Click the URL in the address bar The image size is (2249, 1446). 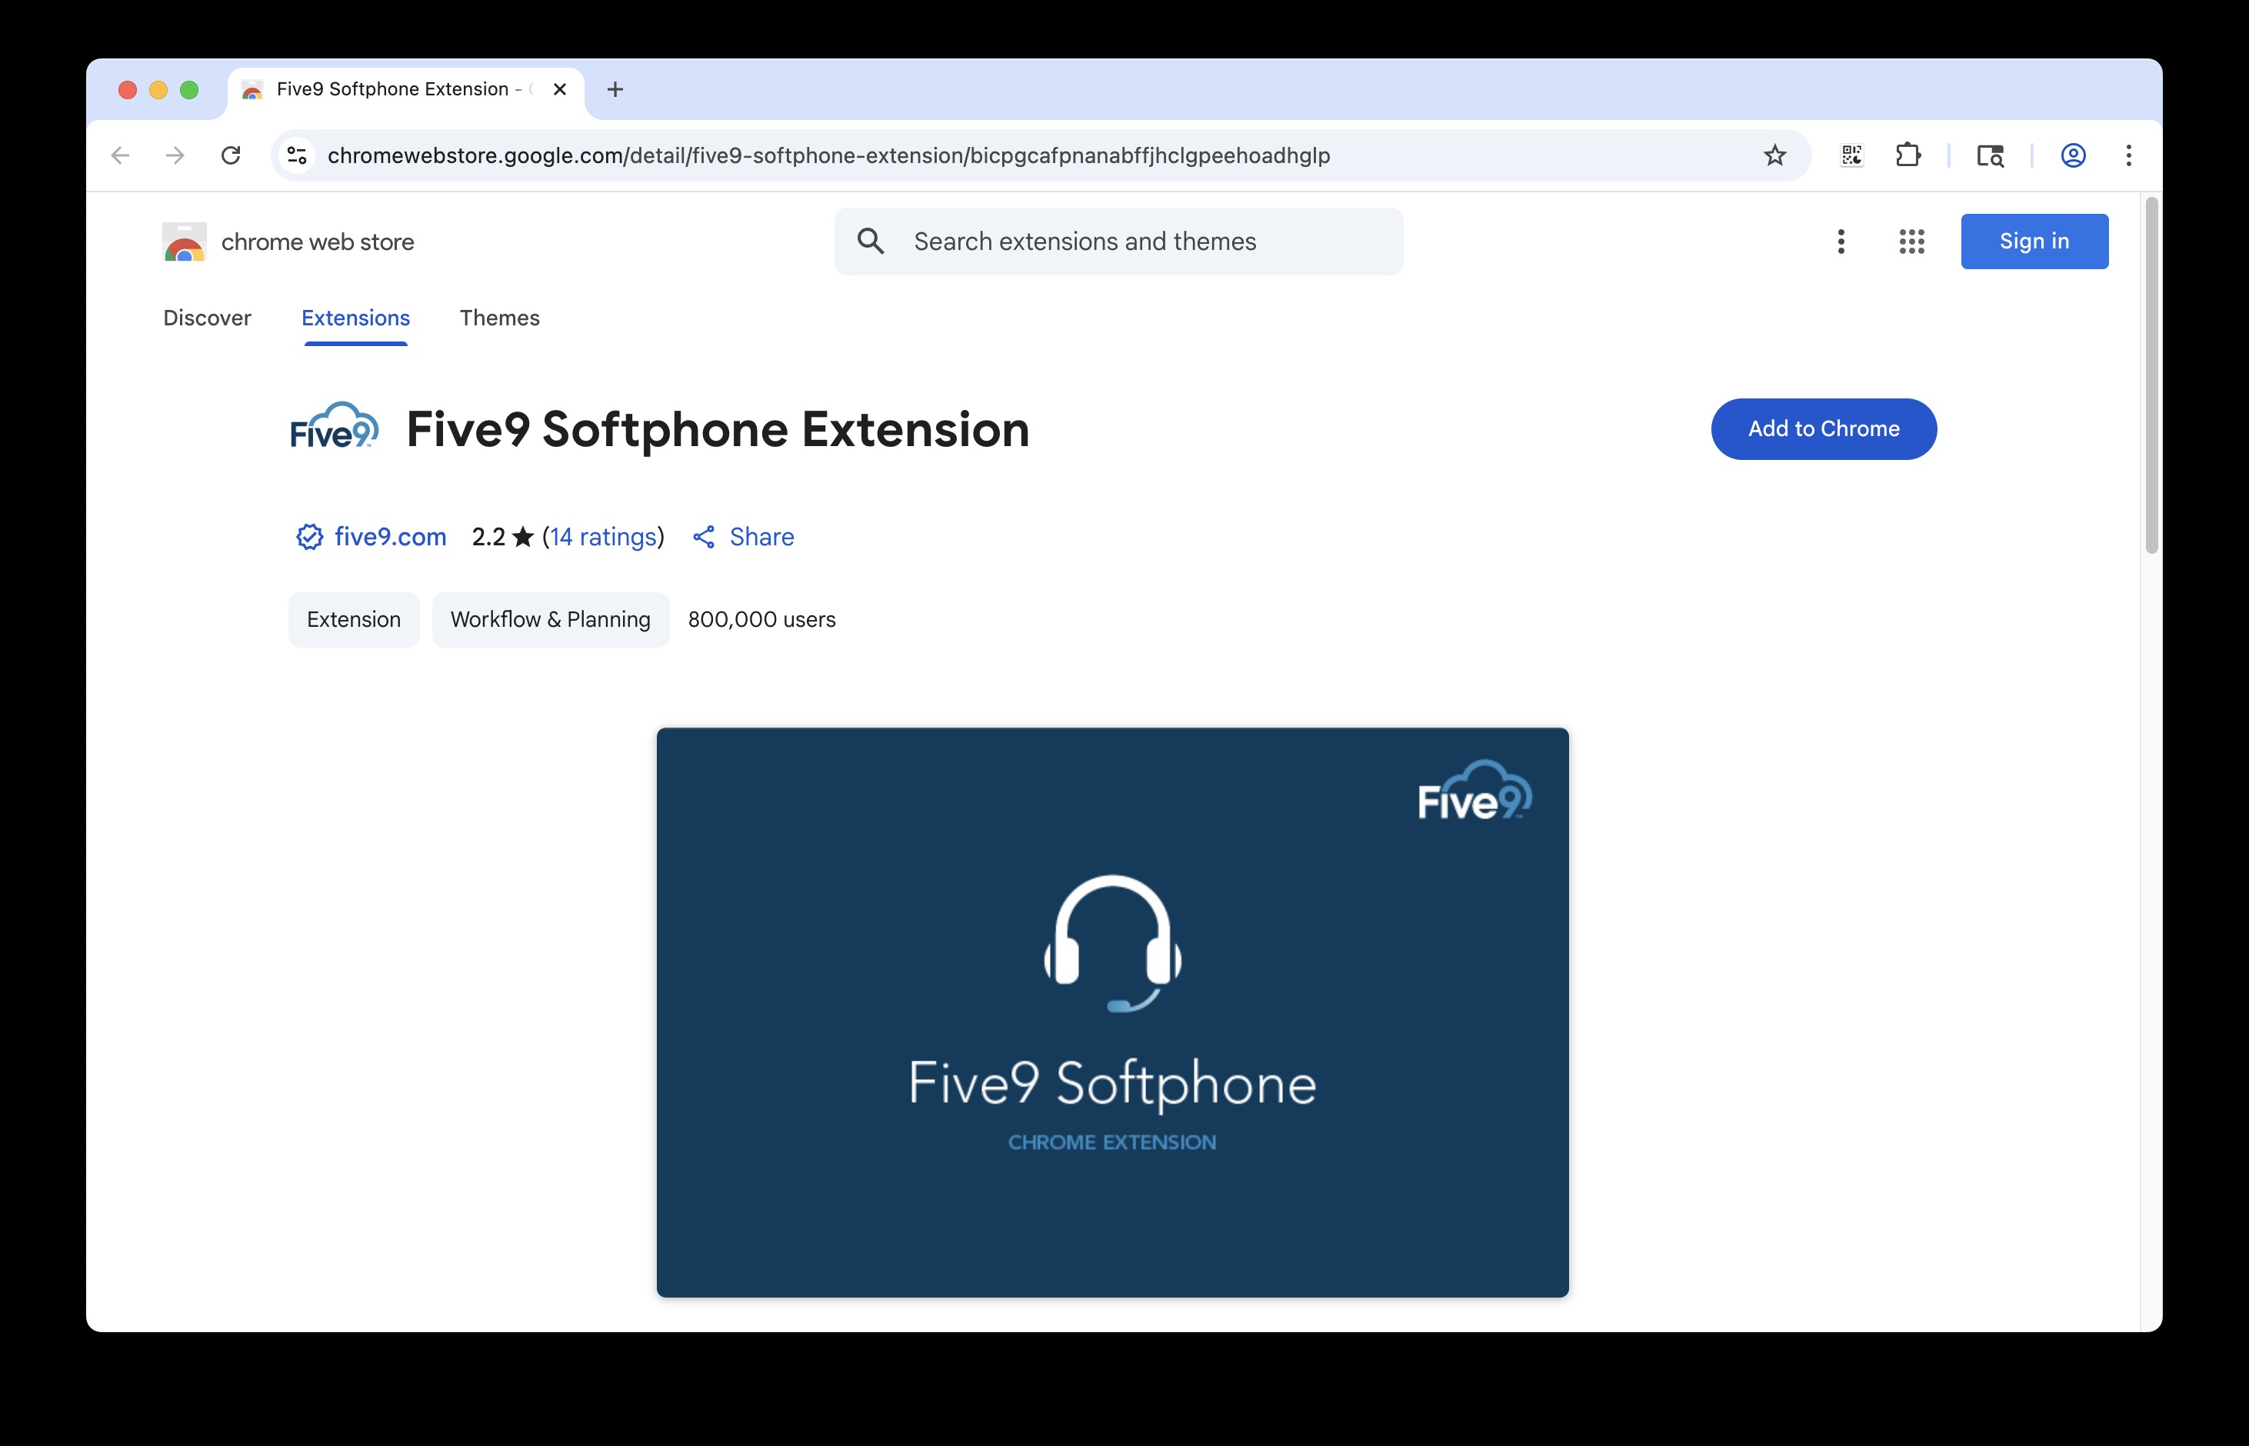[x=828, y=155]
